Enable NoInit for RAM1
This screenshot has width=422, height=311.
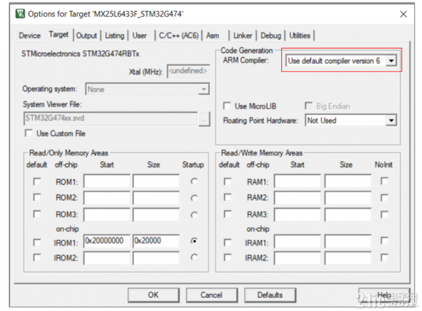point(385,181)
